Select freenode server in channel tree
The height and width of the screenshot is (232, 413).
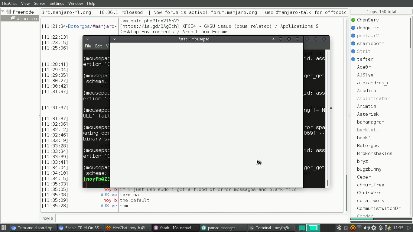tap(23, 12)
